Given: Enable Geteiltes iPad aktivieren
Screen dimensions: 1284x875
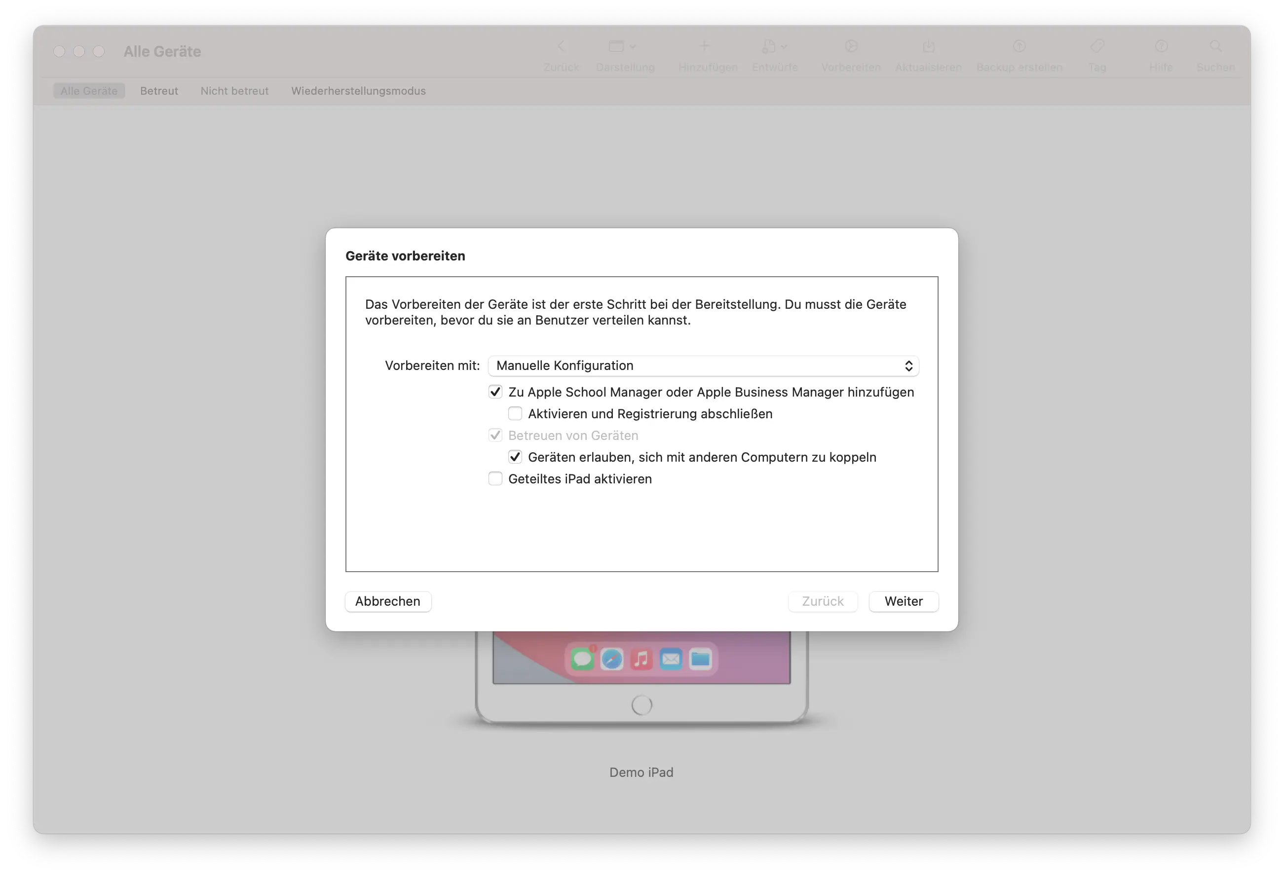Looking at the screenshot, I should pos(495,478).
